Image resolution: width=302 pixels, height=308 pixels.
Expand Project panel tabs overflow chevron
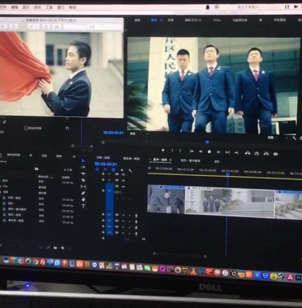[x=74, y=156]
